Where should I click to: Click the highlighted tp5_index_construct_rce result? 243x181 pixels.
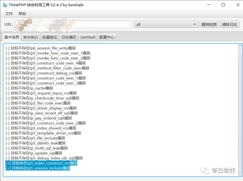[x=41, y=163]
